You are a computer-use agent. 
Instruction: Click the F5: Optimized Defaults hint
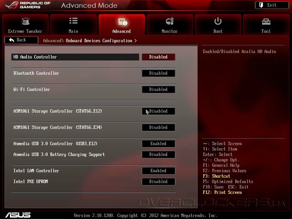[228, 182]
